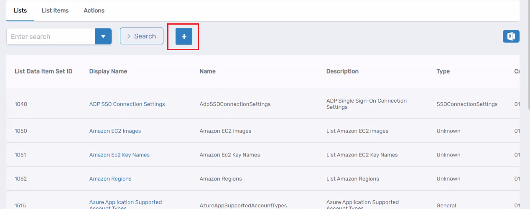Image resolution: width=530 pixels, height=209 pixels.
Task: Sort by the Type column header
Action: [443, 71]
